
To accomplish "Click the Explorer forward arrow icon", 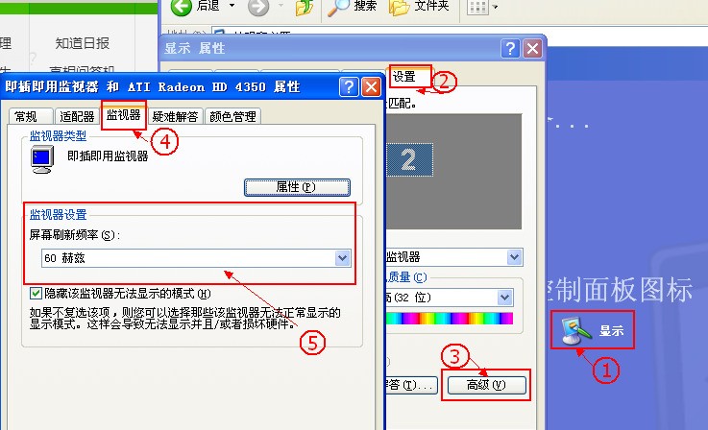I will (258, 7).
